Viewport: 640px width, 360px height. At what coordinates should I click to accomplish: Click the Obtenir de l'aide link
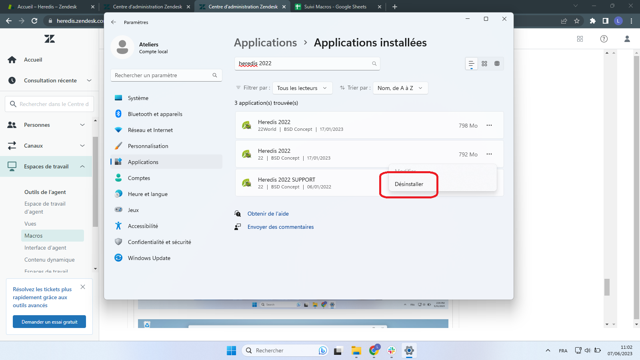click(268, 214)
